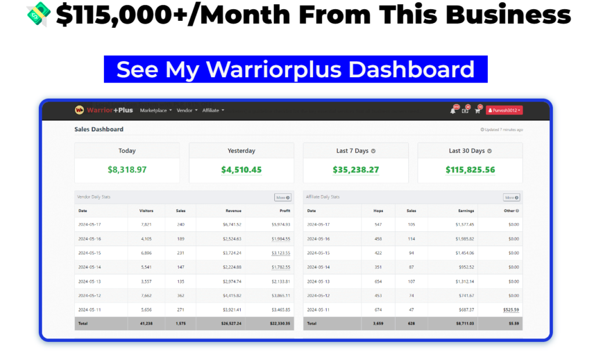Click the Yesterday card title
This screenshot has width=594, height=353.
[x=241, y=151]
